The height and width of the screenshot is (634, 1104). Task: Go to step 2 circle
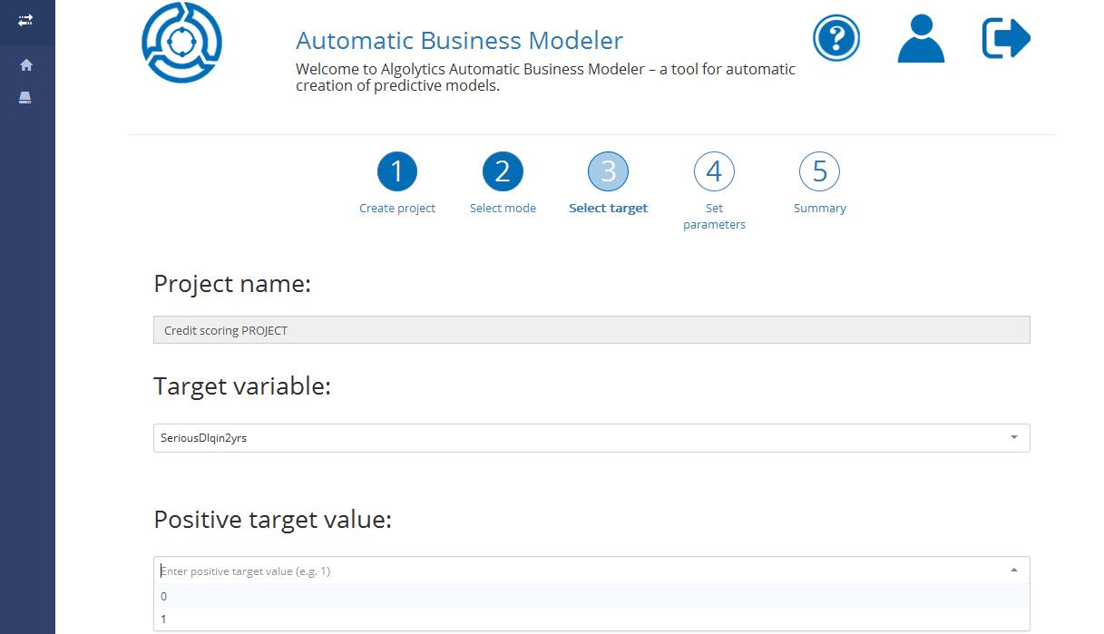coord(503,171)
